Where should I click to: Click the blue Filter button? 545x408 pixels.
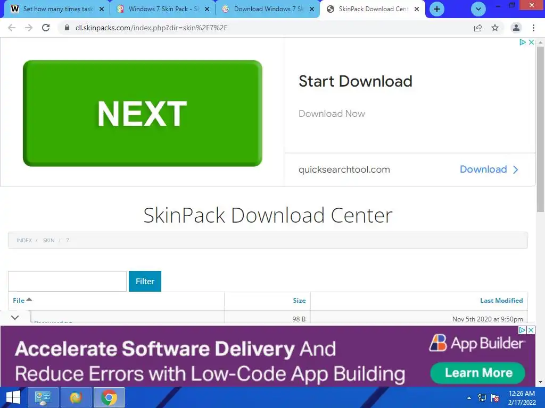145,282
